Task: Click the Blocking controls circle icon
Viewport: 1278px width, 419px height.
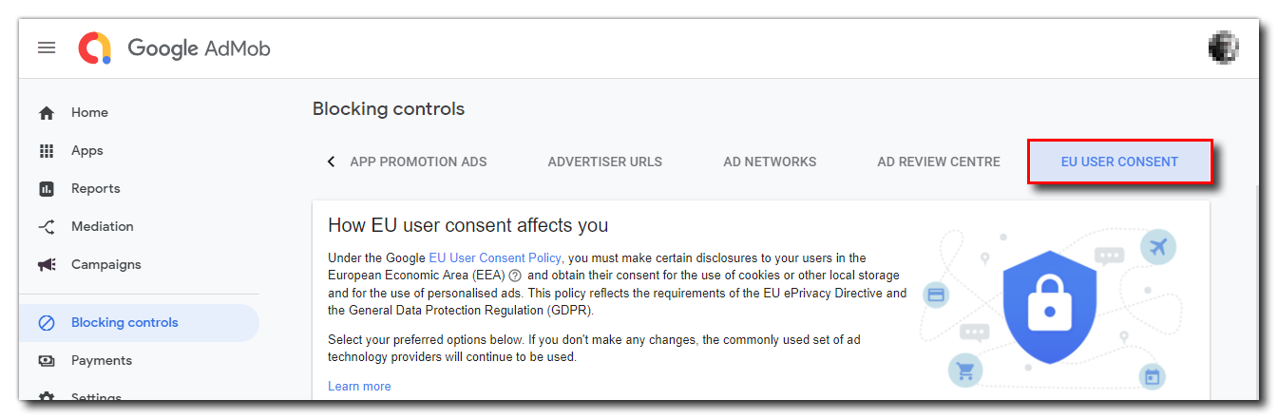Action: pos(46,323)
